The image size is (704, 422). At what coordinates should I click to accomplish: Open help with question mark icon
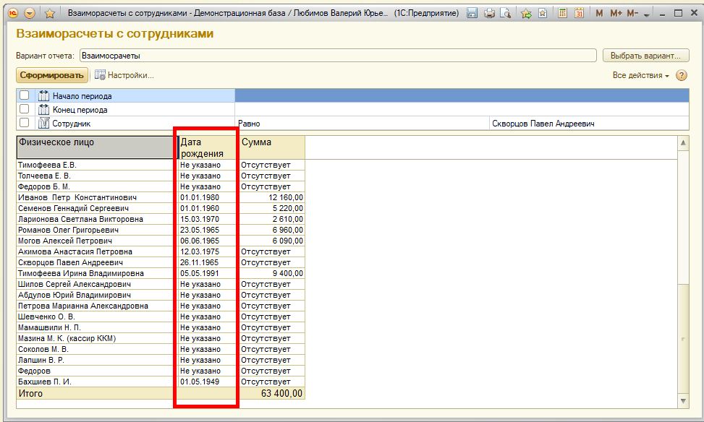(681, 75)
